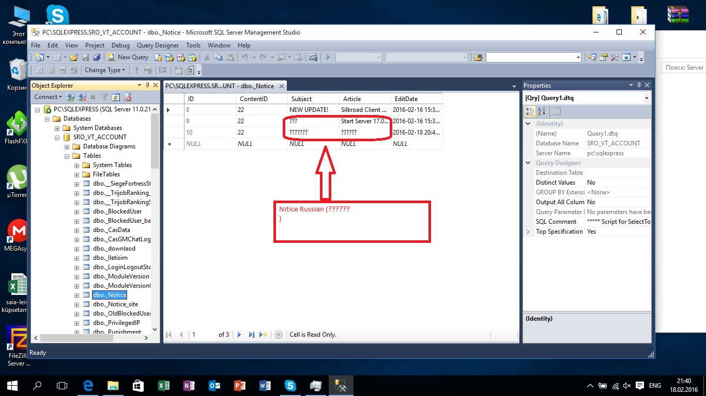
Task: Show the SQL pane icon
Action: [x=62, y=70]
